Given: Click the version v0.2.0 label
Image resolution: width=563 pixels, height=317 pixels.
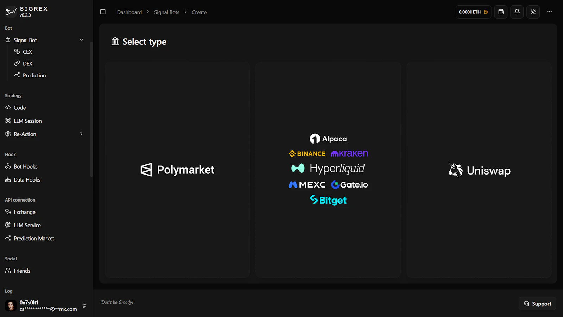Looking at the screenshot, I should pyautogui.click(x=25, y=15).
